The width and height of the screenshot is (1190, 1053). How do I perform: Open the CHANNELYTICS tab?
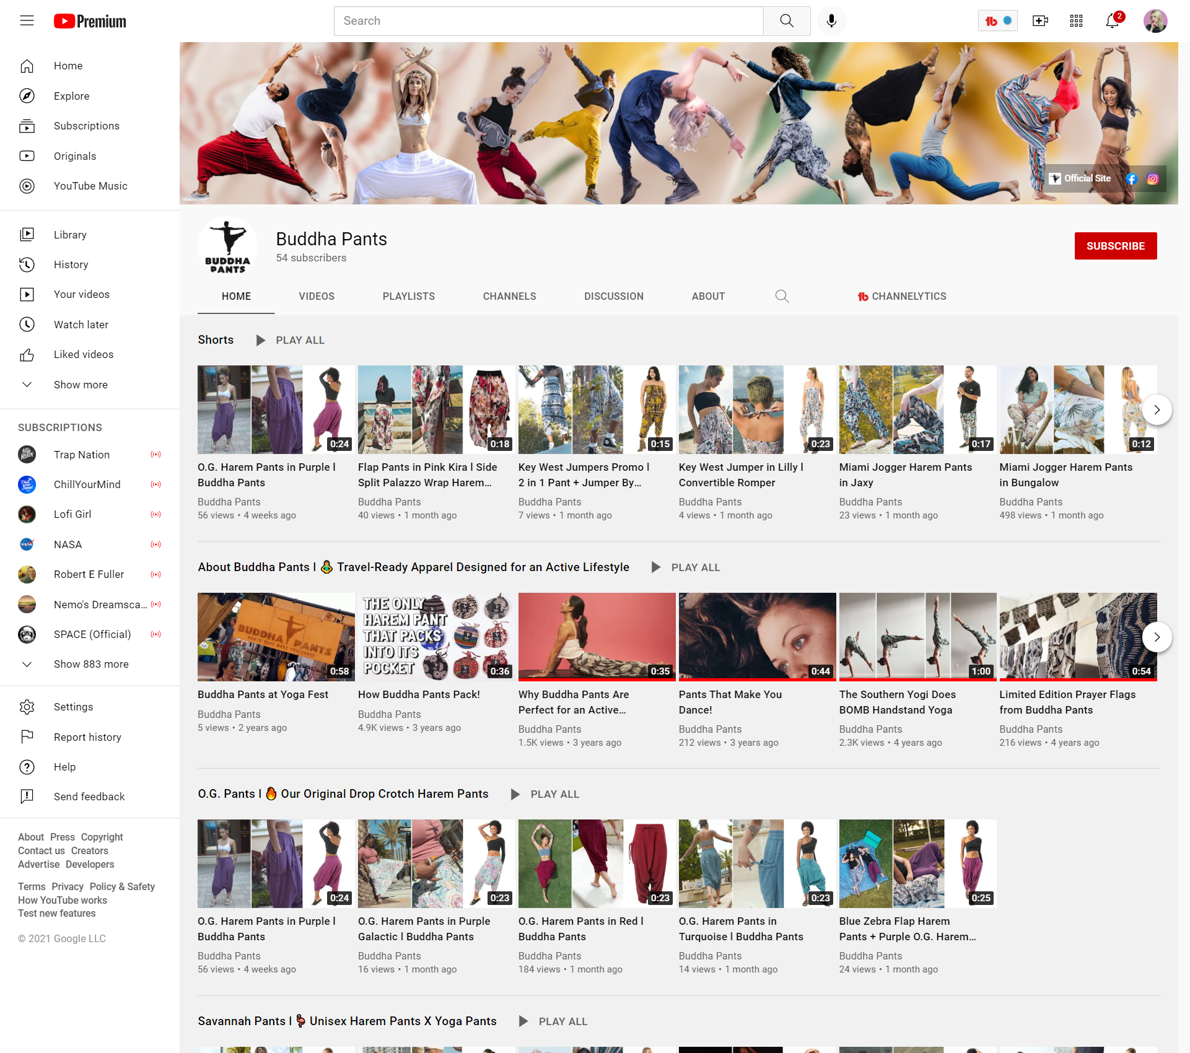pyautogui.click(x=902, y=297)
